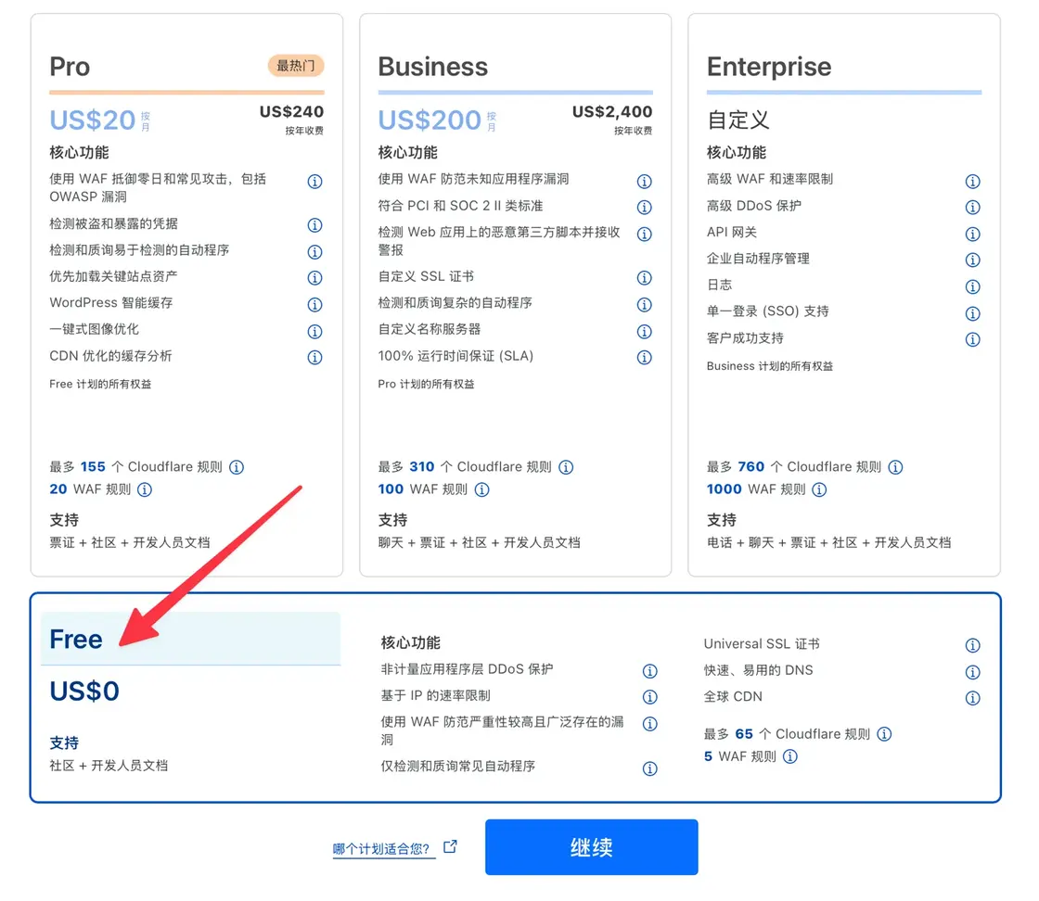Click info icon beside 自定义名称服务器
Image resolution: width=1039 pixels, height=901 pixels.
644,331
